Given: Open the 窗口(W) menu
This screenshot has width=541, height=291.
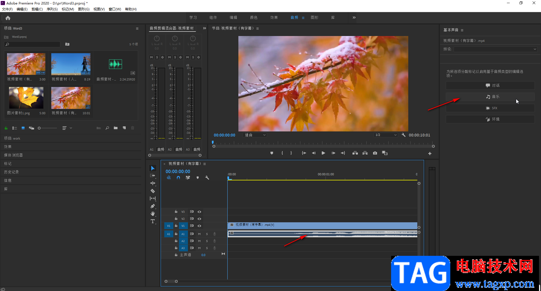Looking at the screenshot, I should pos(115,9).
